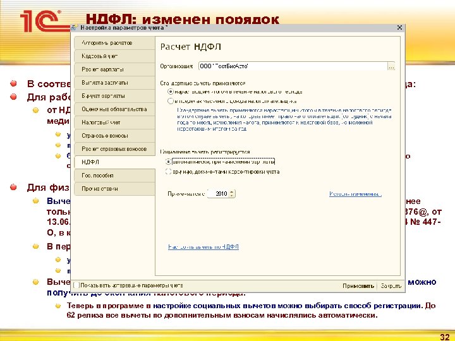Viewport: 455px width, 341px height.
Task: Click the Расчет НДФЛ heading
Action: [191, 47]
